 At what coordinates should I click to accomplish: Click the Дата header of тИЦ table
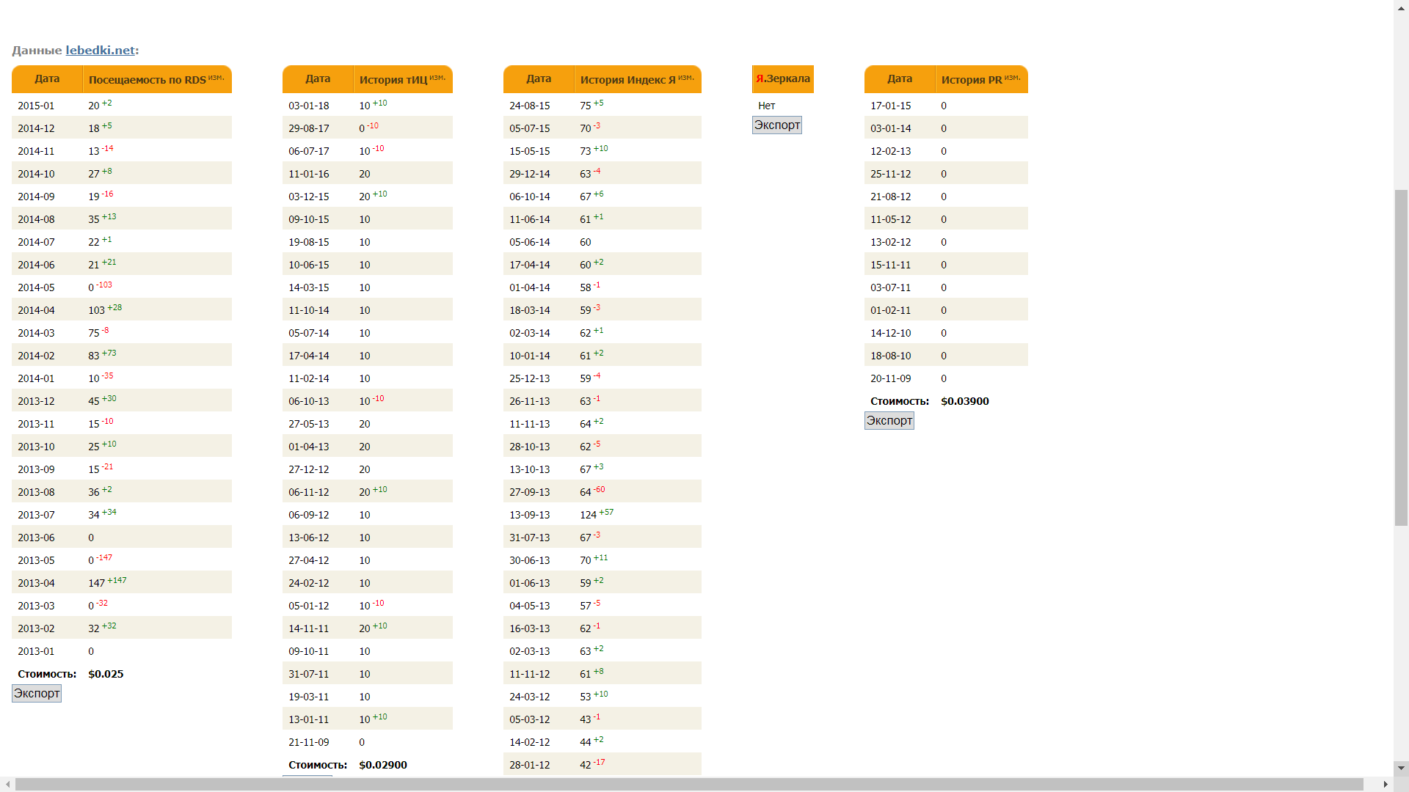[x=318, y=79]
